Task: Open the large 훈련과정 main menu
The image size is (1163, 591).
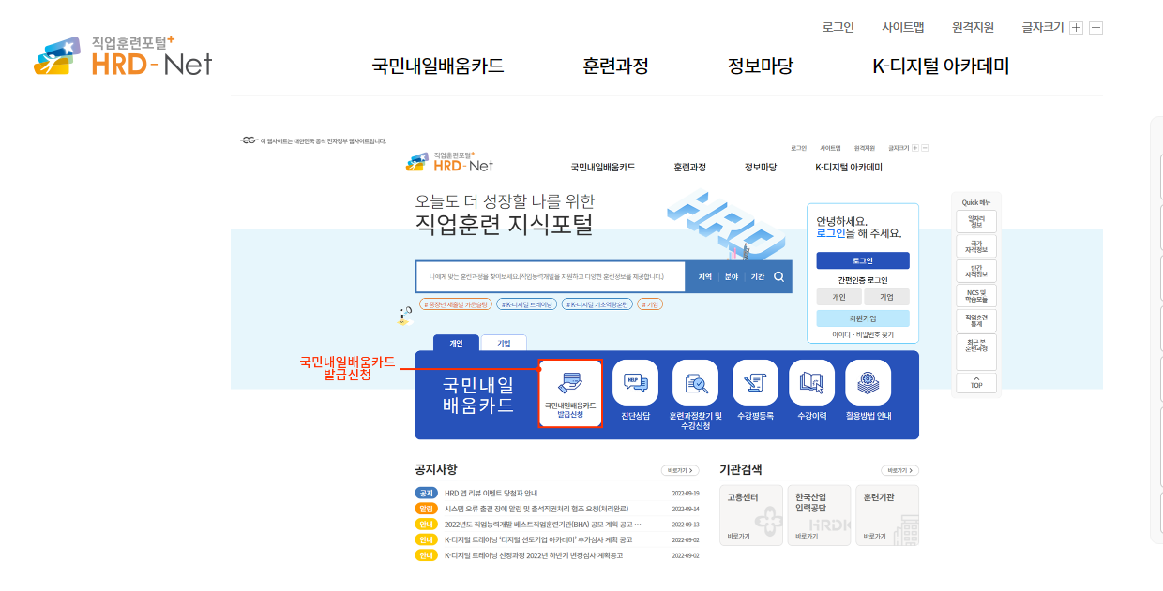Action: pyautogui.click(x=615, y=66)
